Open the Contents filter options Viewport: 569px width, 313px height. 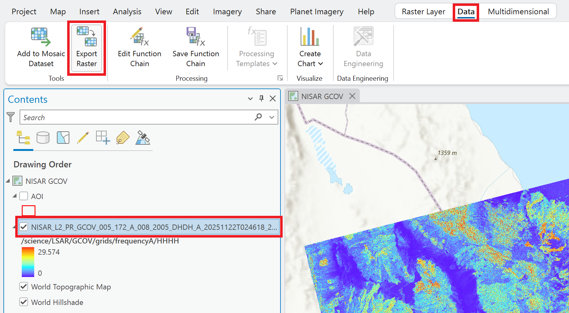11,117
